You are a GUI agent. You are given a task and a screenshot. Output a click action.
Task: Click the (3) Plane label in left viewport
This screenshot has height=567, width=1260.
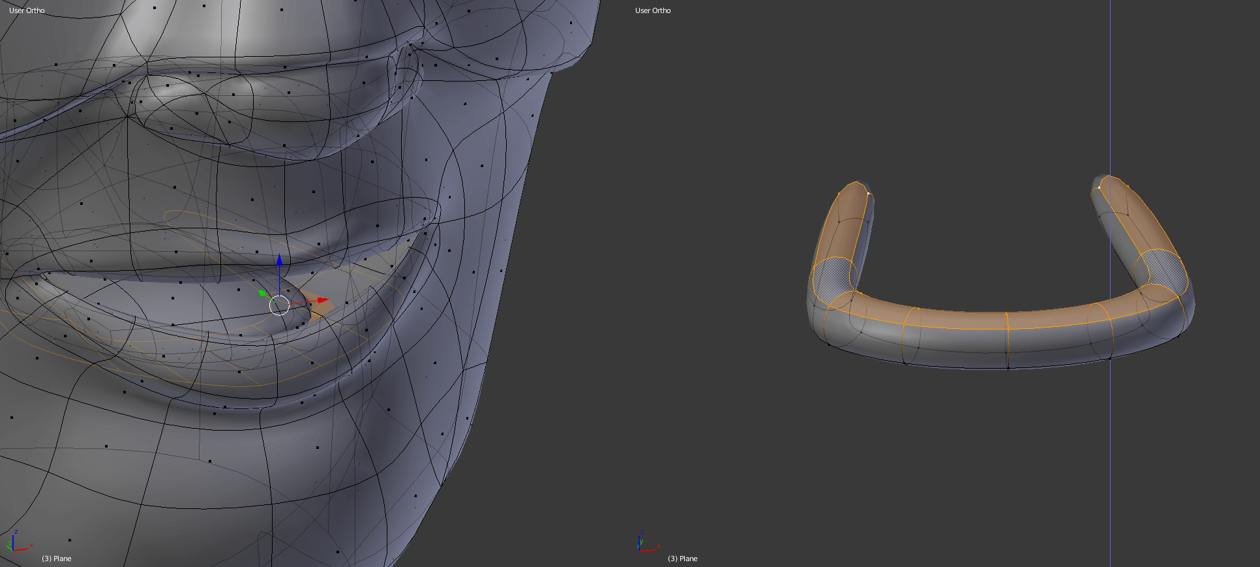pyautogui.click(x=57, y=559)
